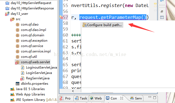
Task: Click the com.qf.dao package icon
Action: coord(17,24)
